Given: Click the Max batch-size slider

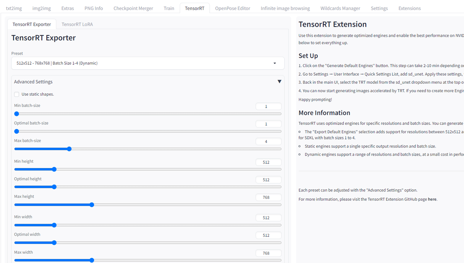Looking at the screenshot, I should pos(148,149).
